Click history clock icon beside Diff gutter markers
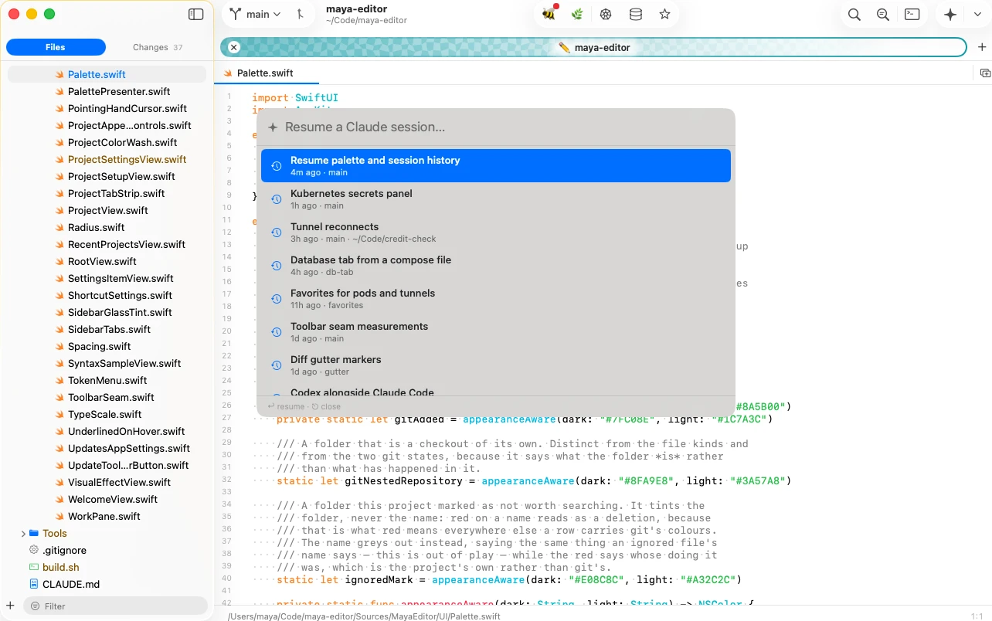The width and height of the screenshot is (992, 621). (x=276, y=365)
